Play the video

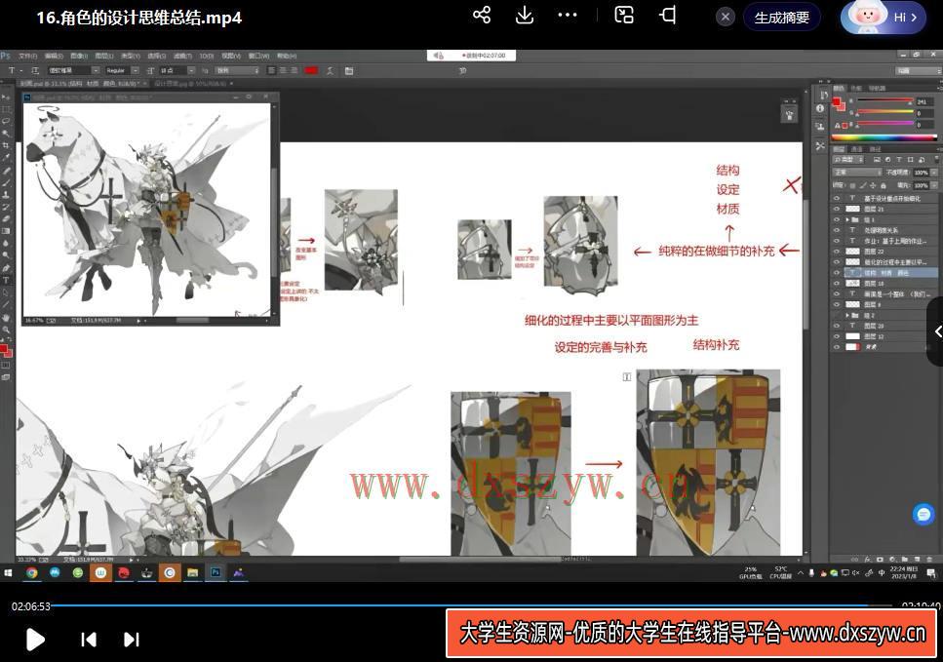click(x=35, y=640)
